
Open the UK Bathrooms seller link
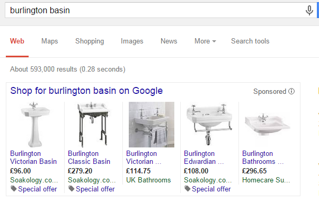(x=148, y=180)
